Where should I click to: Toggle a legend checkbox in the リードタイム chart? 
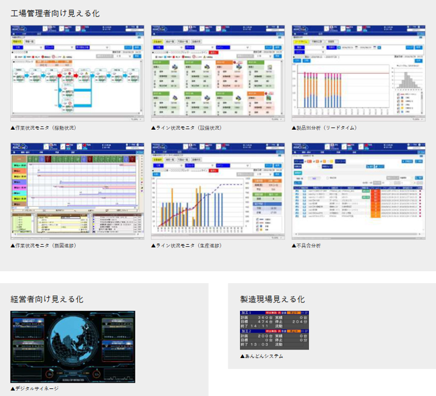[x=398, y=95]
